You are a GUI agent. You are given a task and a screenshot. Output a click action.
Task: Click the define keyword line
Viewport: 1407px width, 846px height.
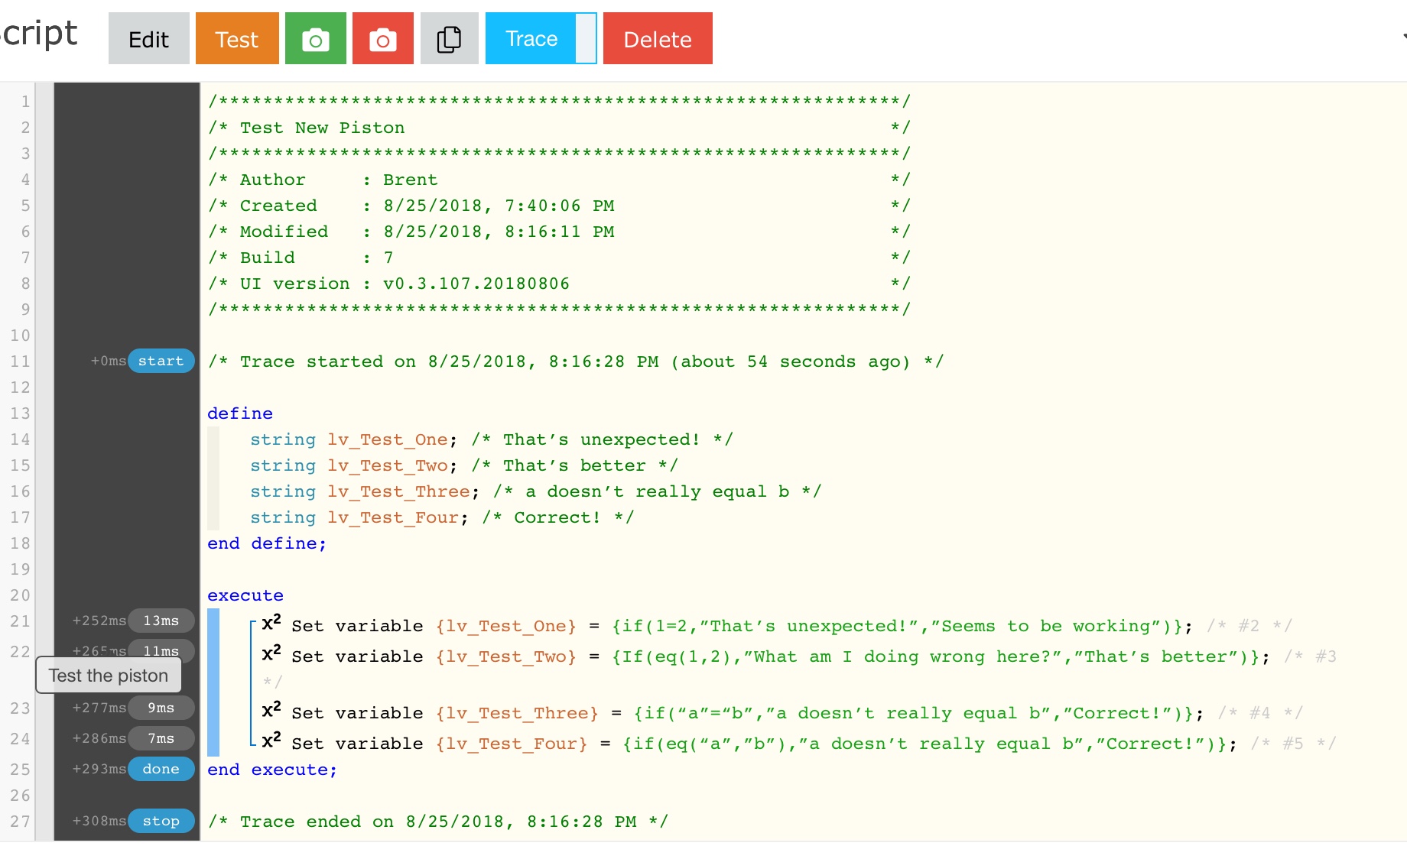pyautogui.click(x=240, y=413)
